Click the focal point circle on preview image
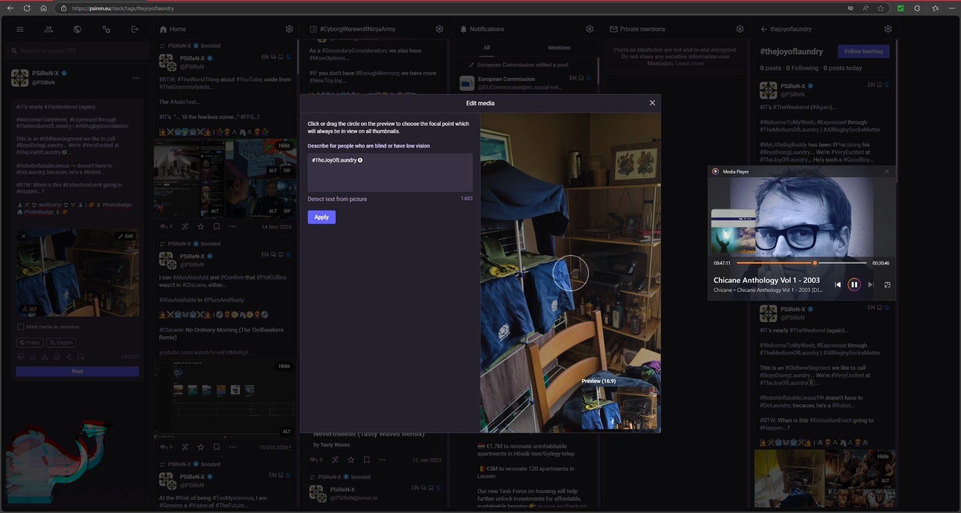Image resolution: width=961 pixels, height=513 pixels. pyautogui.click(x=571, y=273)
